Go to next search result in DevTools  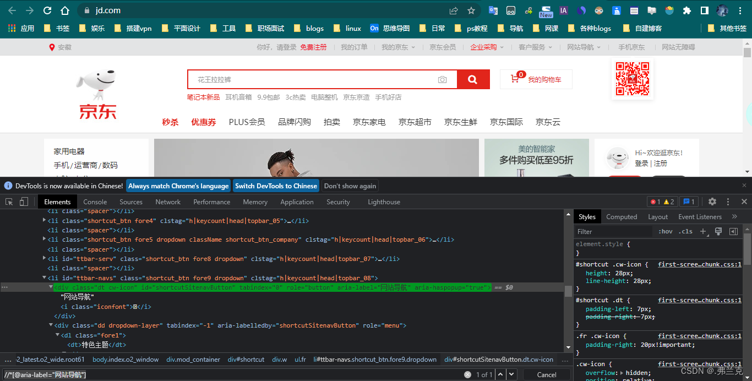coord(512,374)
